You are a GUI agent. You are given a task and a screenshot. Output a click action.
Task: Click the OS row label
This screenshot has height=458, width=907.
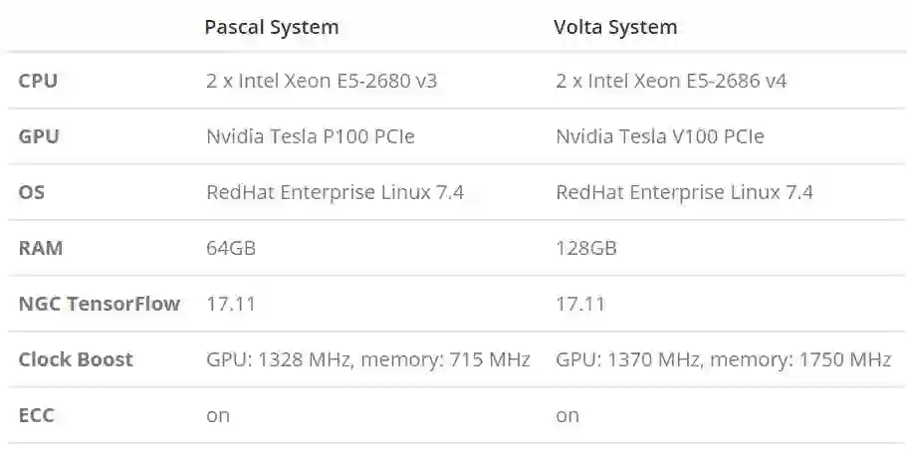pyautogui.click(x=32, y=192)
